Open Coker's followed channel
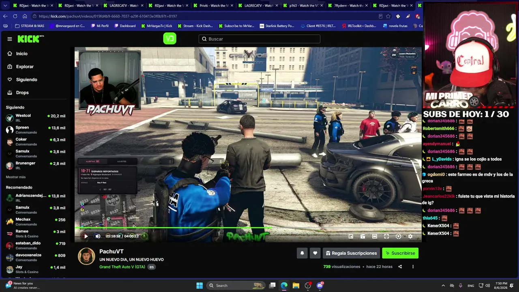This screenshot has height=292, width=519. click(x=36, y=142)
